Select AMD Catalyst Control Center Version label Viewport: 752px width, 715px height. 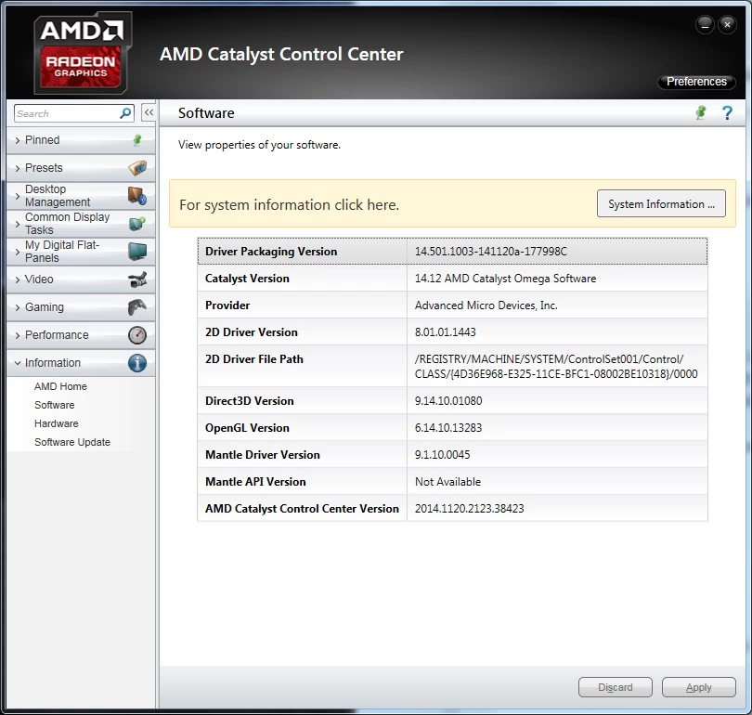[x=302, y=508]
